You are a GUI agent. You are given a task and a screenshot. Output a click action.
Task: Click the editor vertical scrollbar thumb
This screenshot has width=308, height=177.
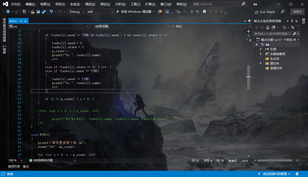point(249,77)
